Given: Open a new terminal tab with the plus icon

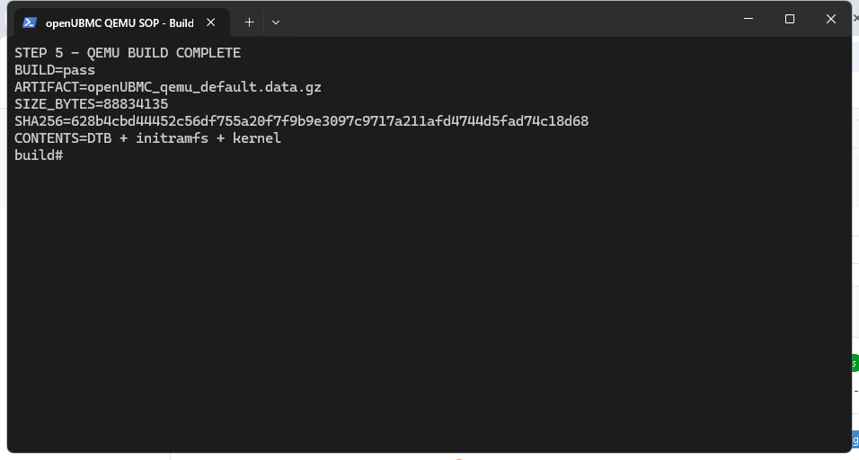Looking at the screenshot, I should coord(249,22).
